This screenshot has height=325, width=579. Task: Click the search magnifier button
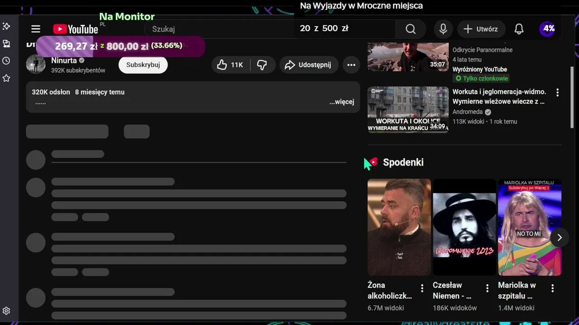(410, 29)
